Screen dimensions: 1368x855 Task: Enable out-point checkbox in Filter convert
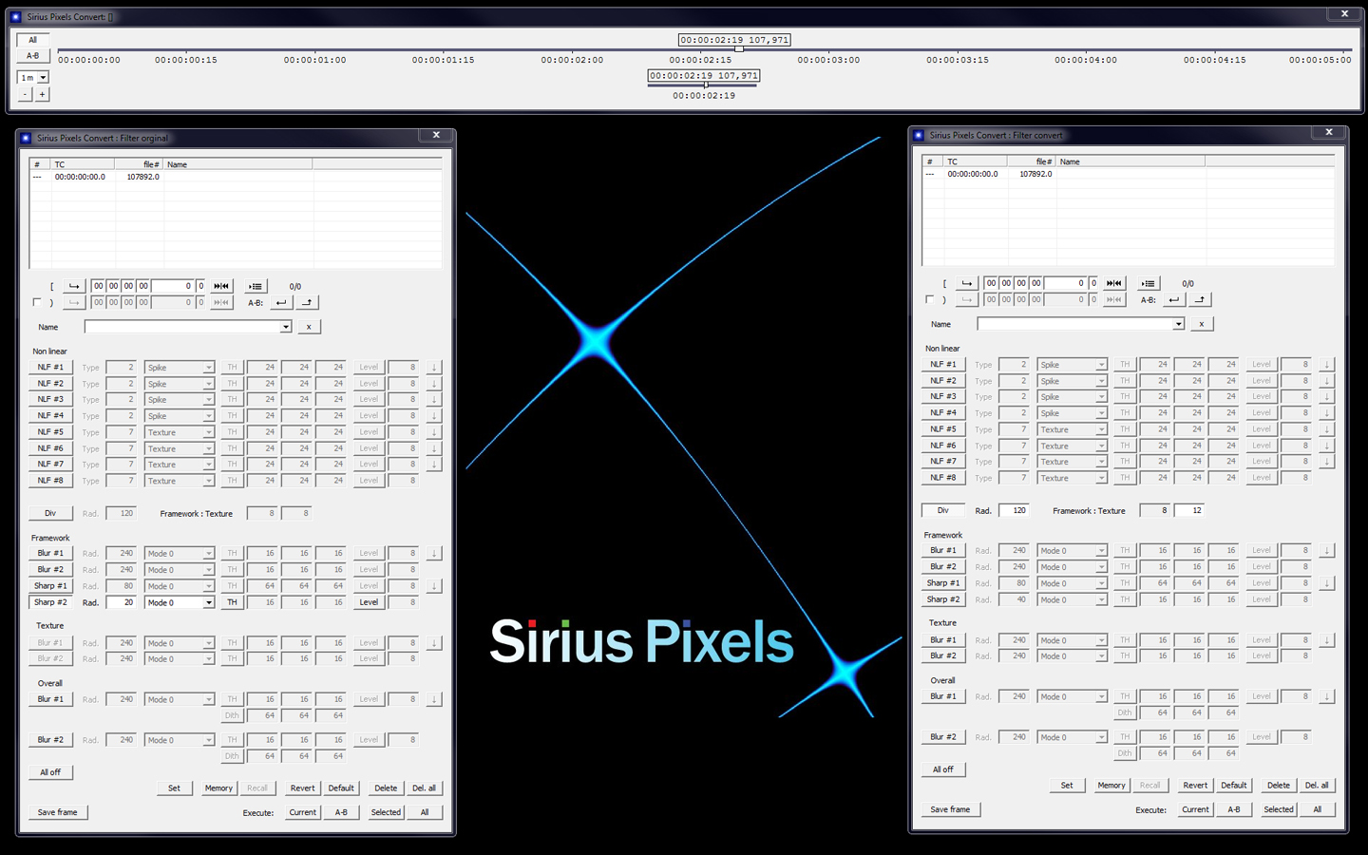coord(930,299)
